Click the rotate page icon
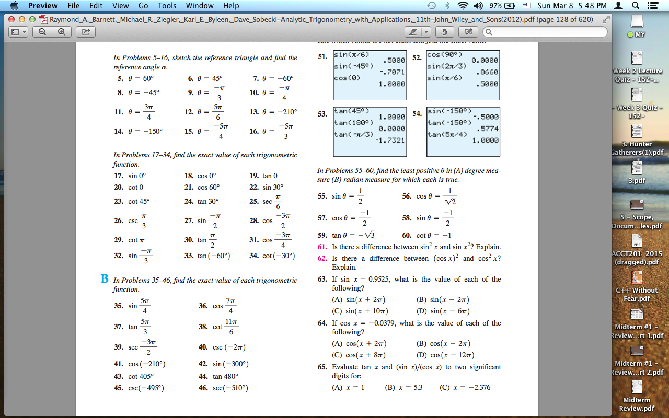669x418 pixels. 444,32
